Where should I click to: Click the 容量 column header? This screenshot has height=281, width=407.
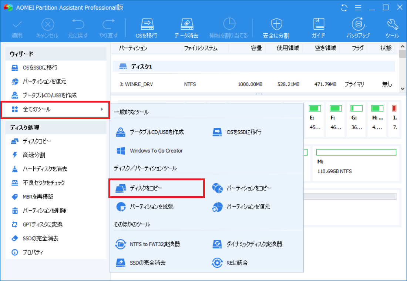[x=256, y=48]
